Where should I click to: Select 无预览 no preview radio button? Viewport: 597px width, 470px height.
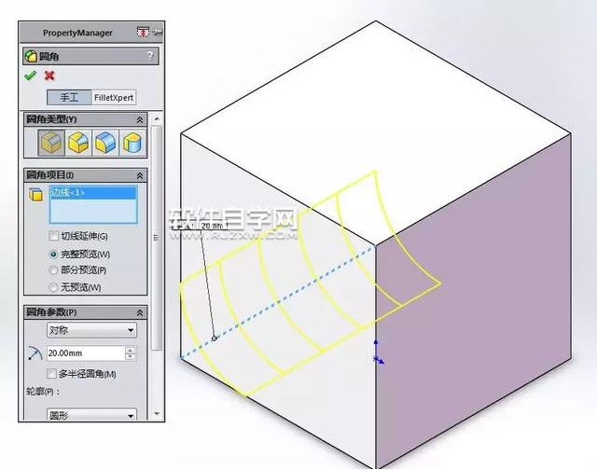53,287
